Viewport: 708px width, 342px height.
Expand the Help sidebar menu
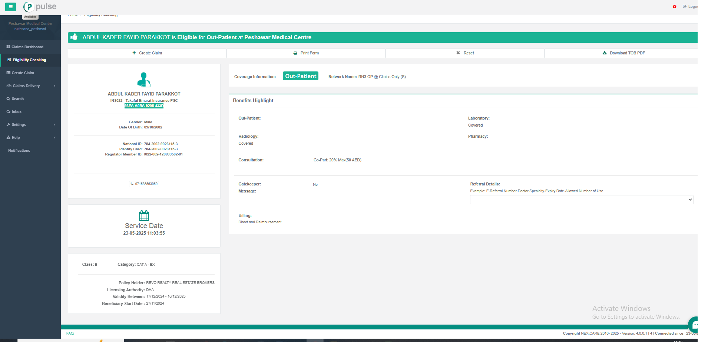(x=30, y=138)
